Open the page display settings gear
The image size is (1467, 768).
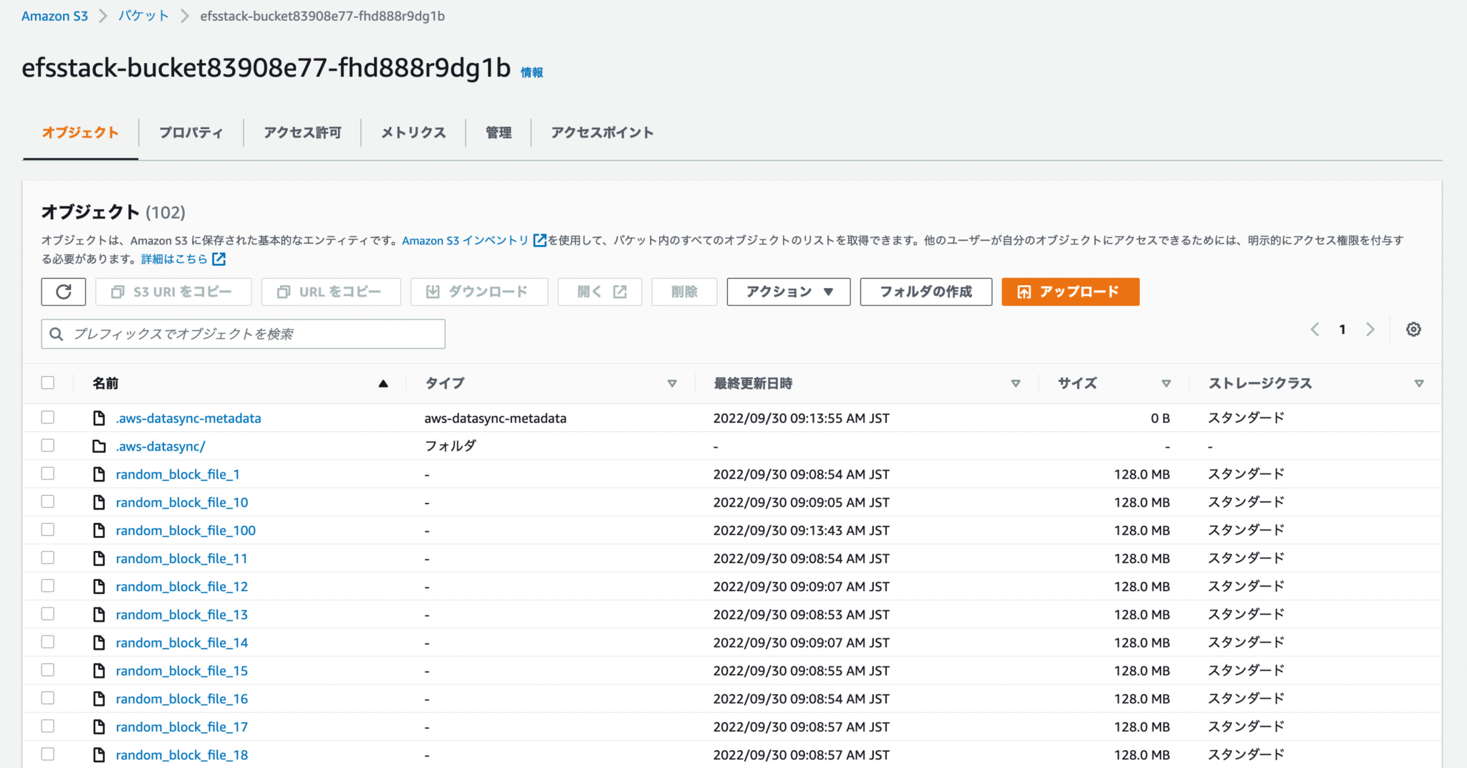[x=1413, y=329]
